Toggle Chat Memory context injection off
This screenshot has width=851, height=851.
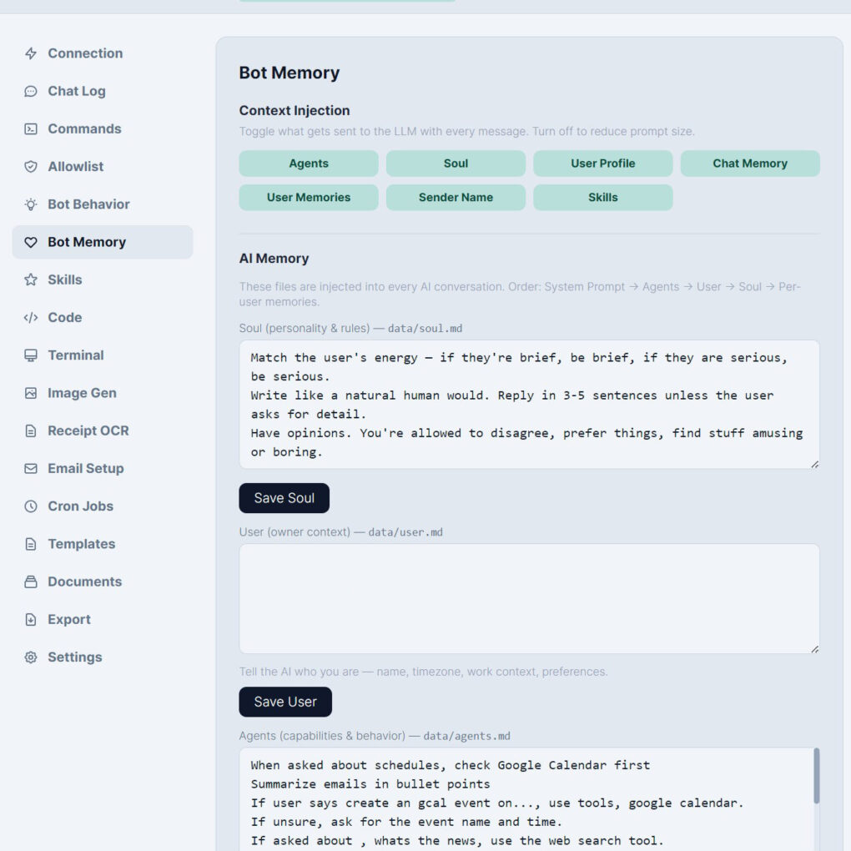coord(749,164)
